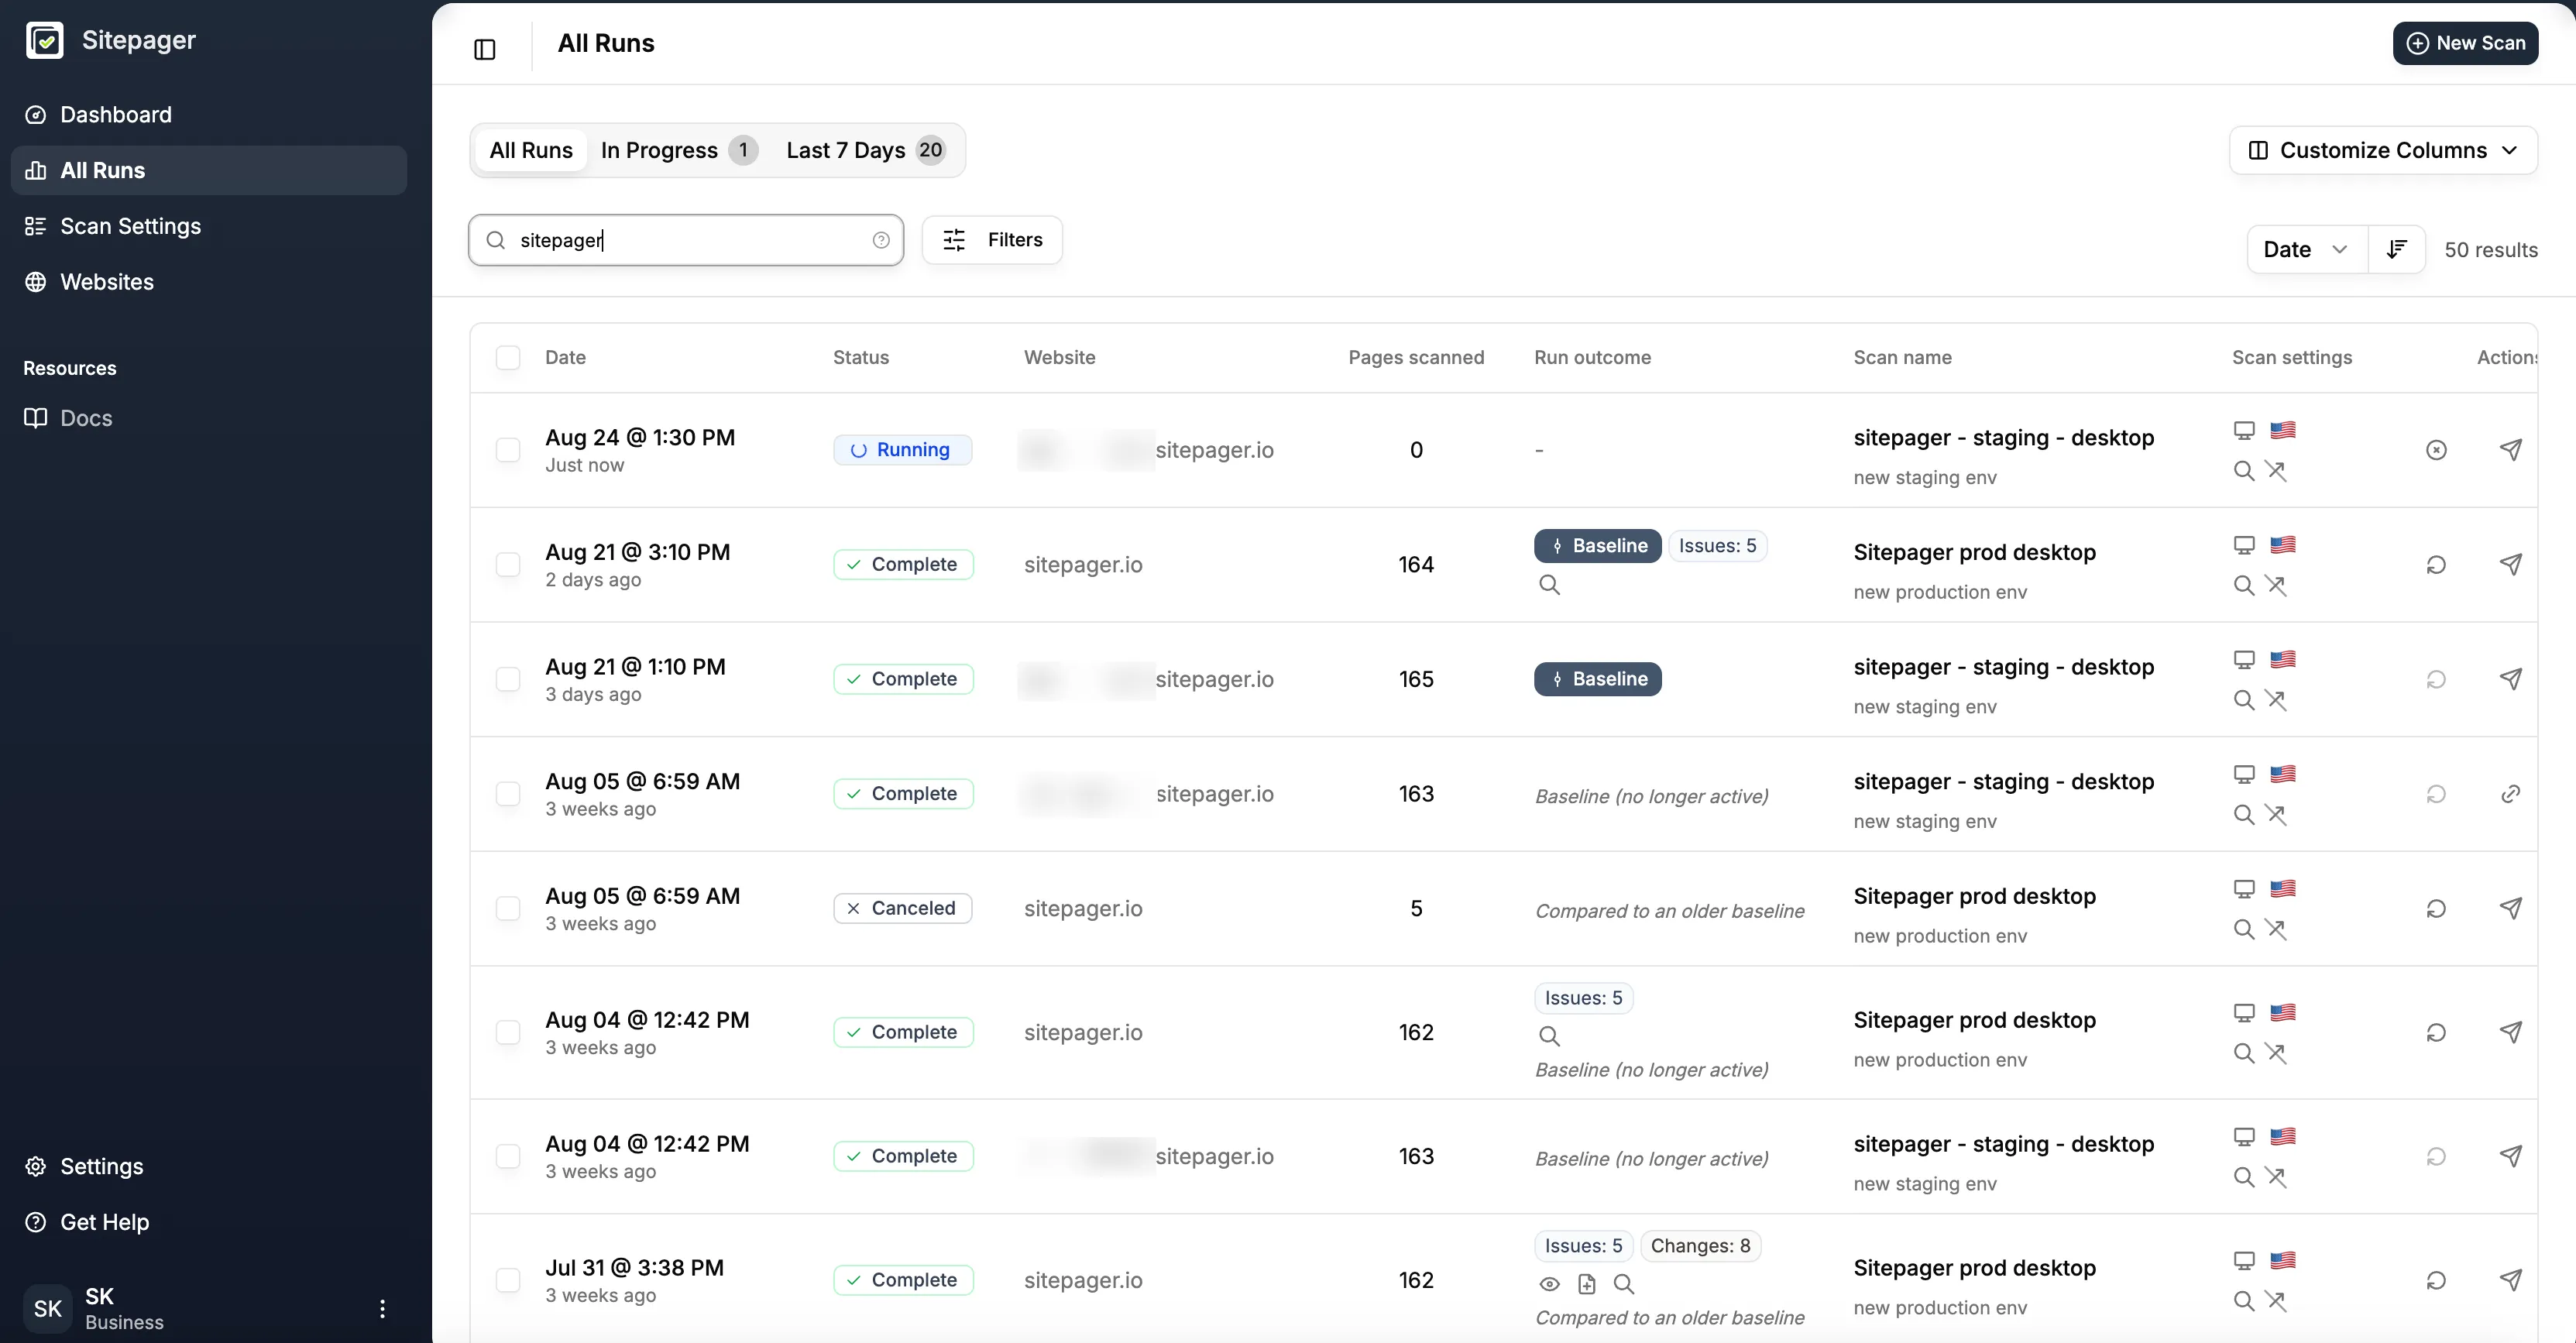Share the Aug 21 3:10 PM run
The image size is (2576, 1343).
[2510, 565]
